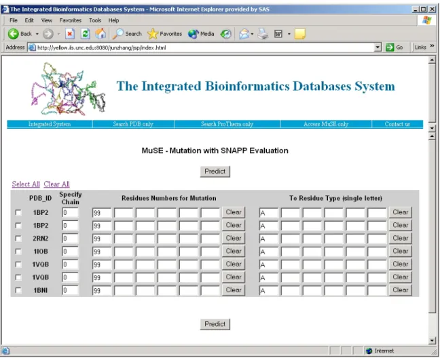This screenshot has width=440, height=360.
Task: Expand the Edit with Word dropdown arrow
Action: click(x=289, y=34)
